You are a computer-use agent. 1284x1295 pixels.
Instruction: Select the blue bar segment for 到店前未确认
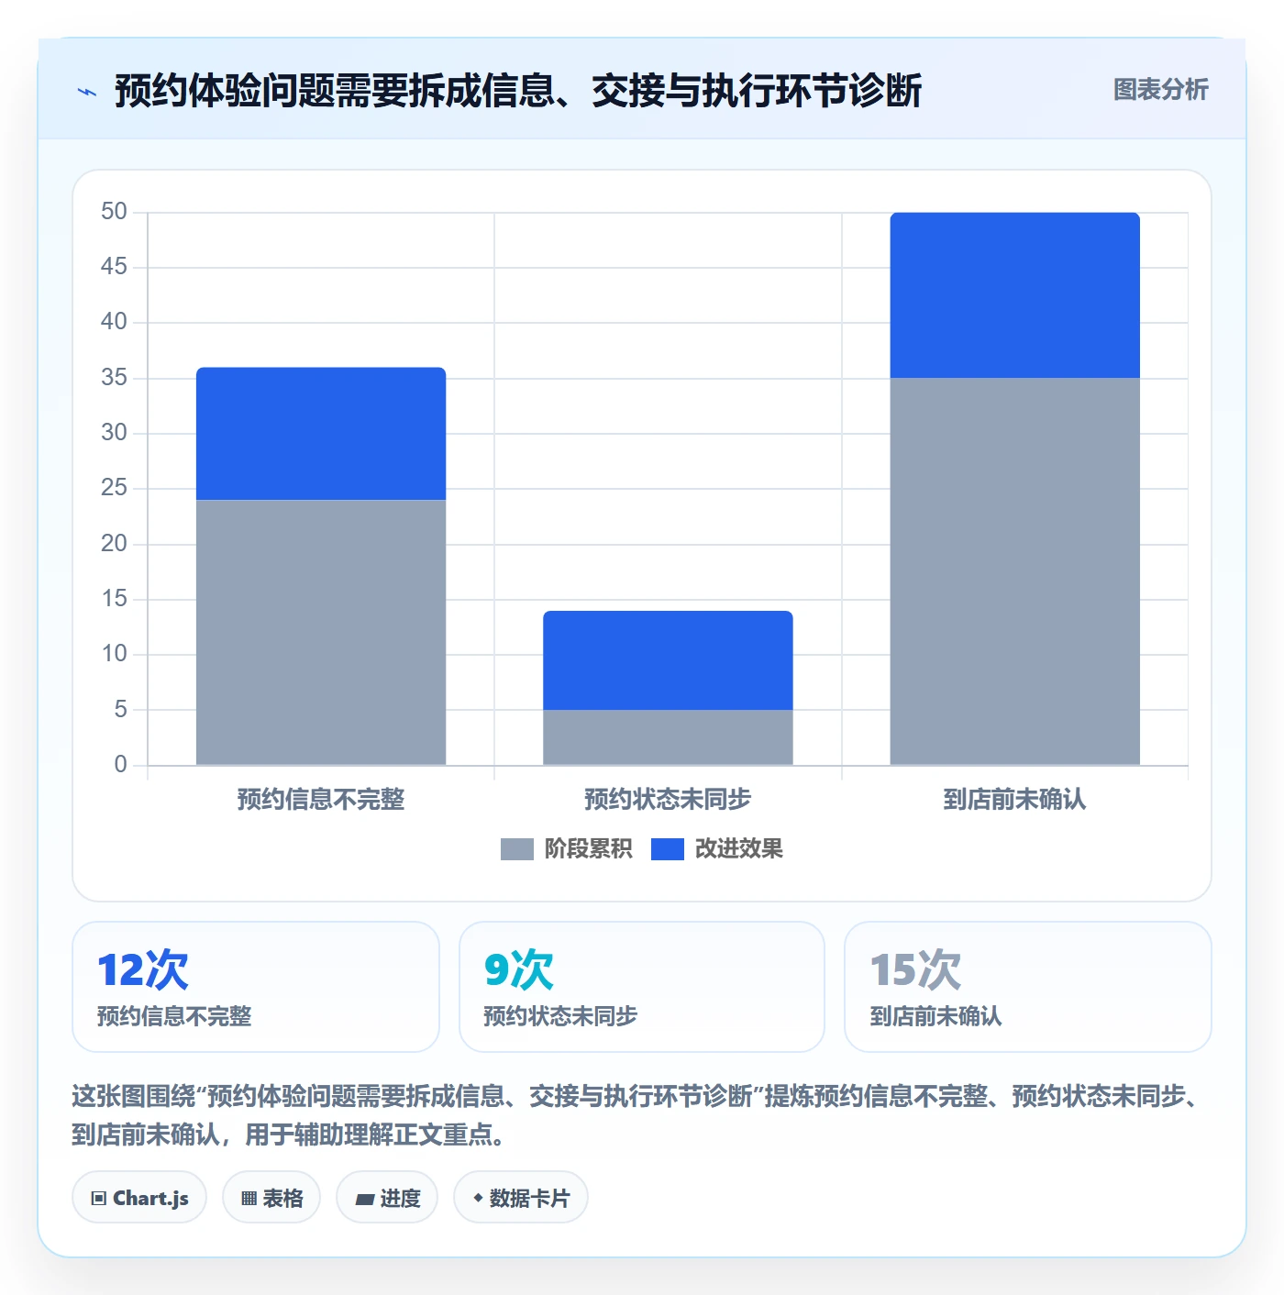[1014, 295]
